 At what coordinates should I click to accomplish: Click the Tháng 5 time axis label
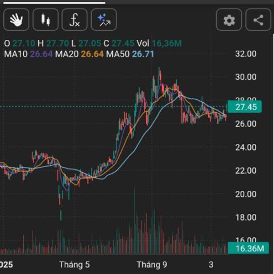point(74,264)
